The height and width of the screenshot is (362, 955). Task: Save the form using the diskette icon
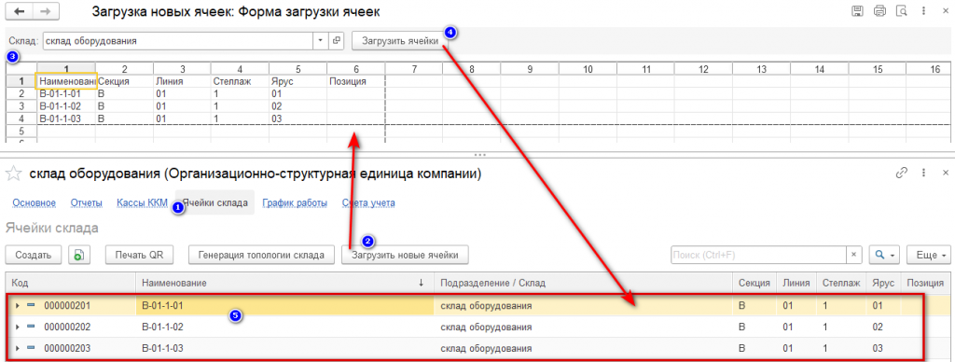point(858,10)
